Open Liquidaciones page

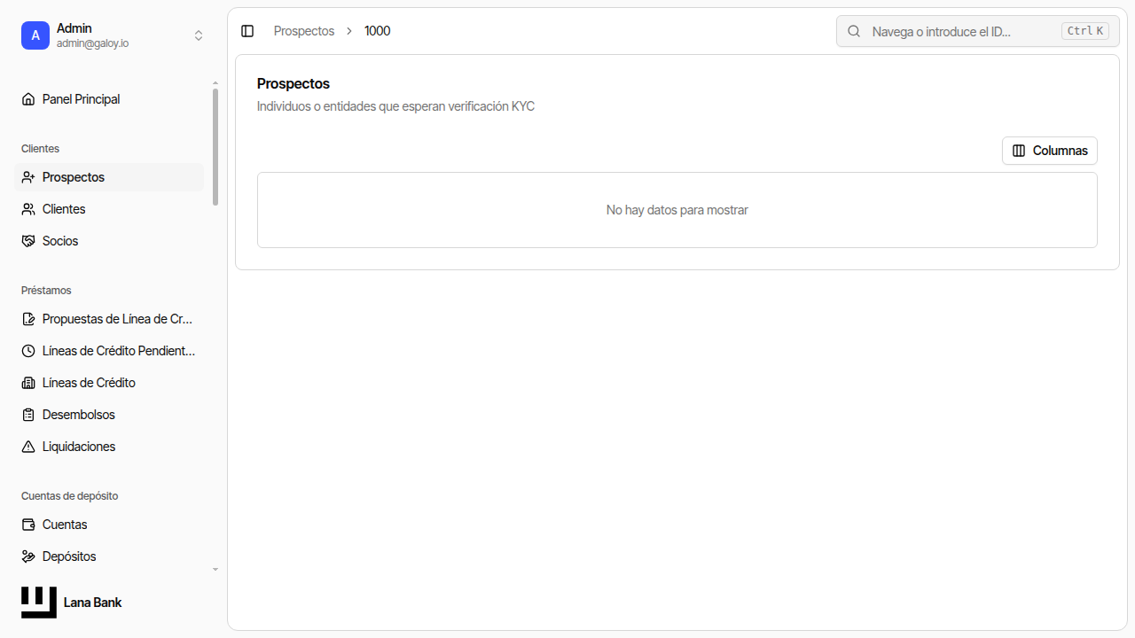109,447
